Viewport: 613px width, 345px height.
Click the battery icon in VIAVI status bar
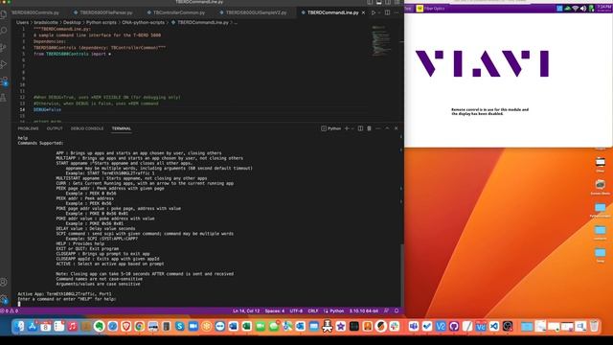tap(591, 9)
